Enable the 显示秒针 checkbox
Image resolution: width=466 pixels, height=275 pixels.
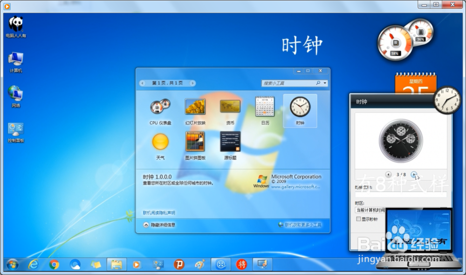click(x=358, y=219)
